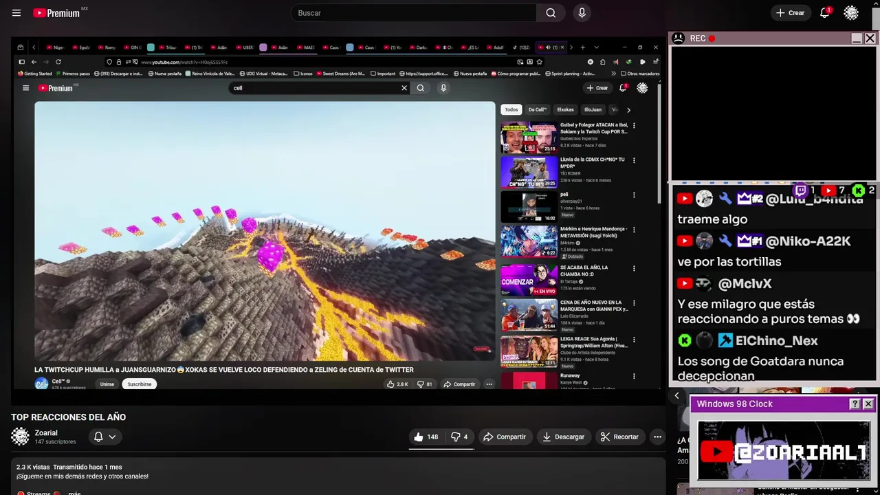
Task: Click the @MclvX chat username
Action: click(745, 283)
